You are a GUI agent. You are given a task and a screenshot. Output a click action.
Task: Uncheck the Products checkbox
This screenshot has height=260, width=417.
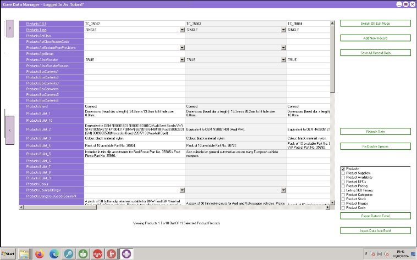pos(343,169)
